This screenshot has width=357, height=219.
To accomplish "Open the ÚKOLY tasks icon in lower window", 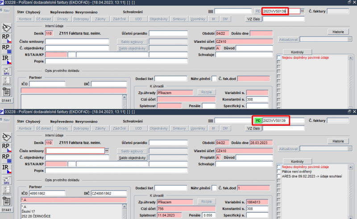I will (x=7, y=190).
